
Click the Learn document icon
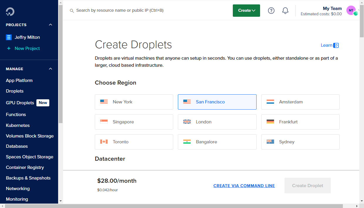tap(336, 45)
